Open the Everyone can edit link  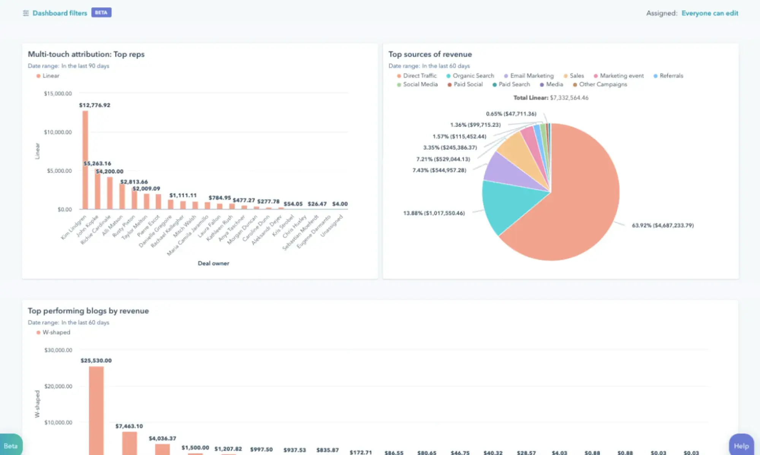point(709,13)
